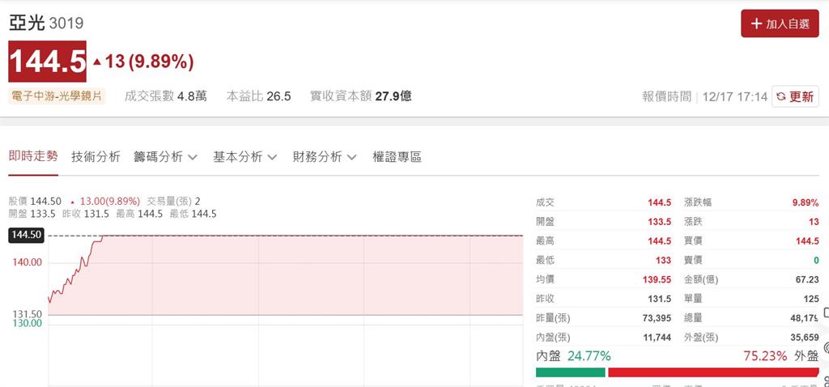This screenshot has width=829, height=387.
Task: Click the refresh arrows icon beside 更新
Action: [781, 97]
